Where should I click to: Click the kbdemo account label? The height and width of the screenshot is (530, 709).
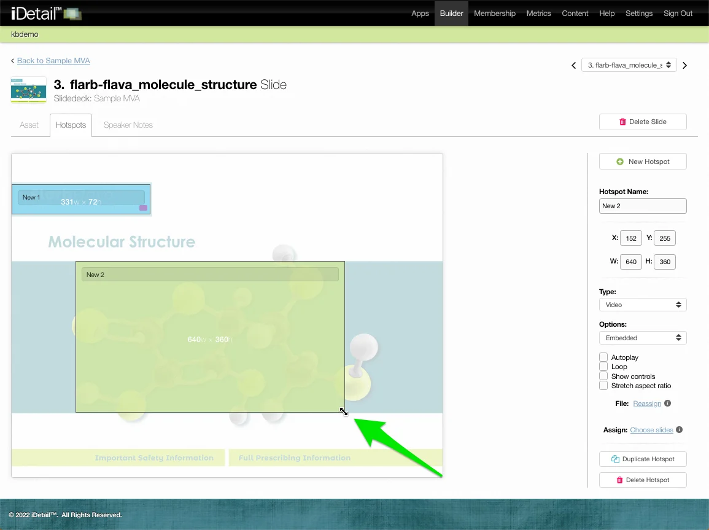[25, 34]
